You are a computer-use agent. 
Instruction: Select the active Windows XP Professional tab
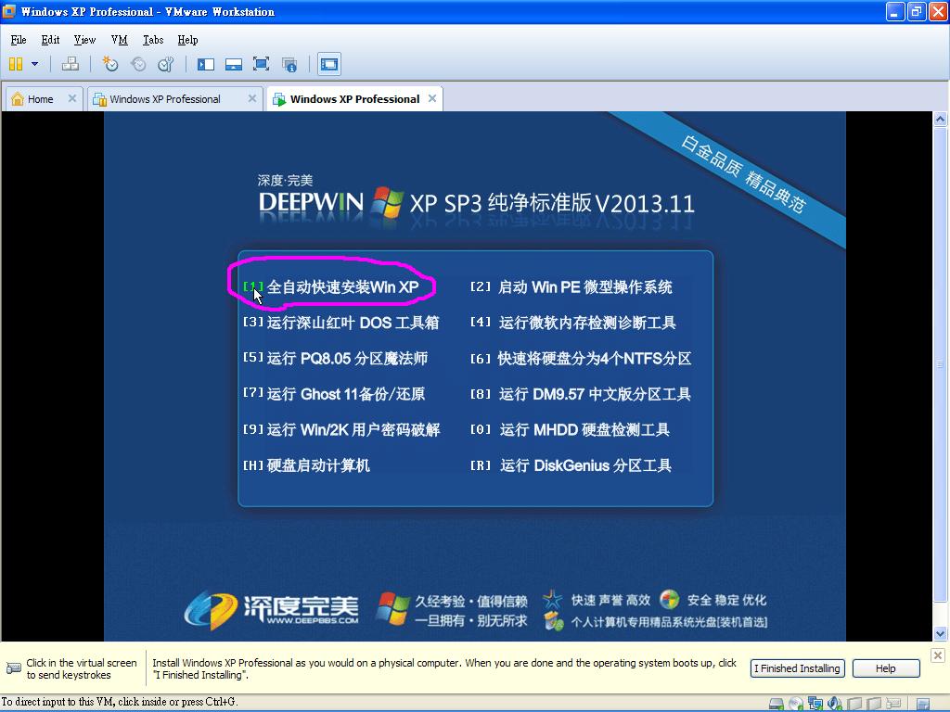pyautogui.click(x=355, y=99)
